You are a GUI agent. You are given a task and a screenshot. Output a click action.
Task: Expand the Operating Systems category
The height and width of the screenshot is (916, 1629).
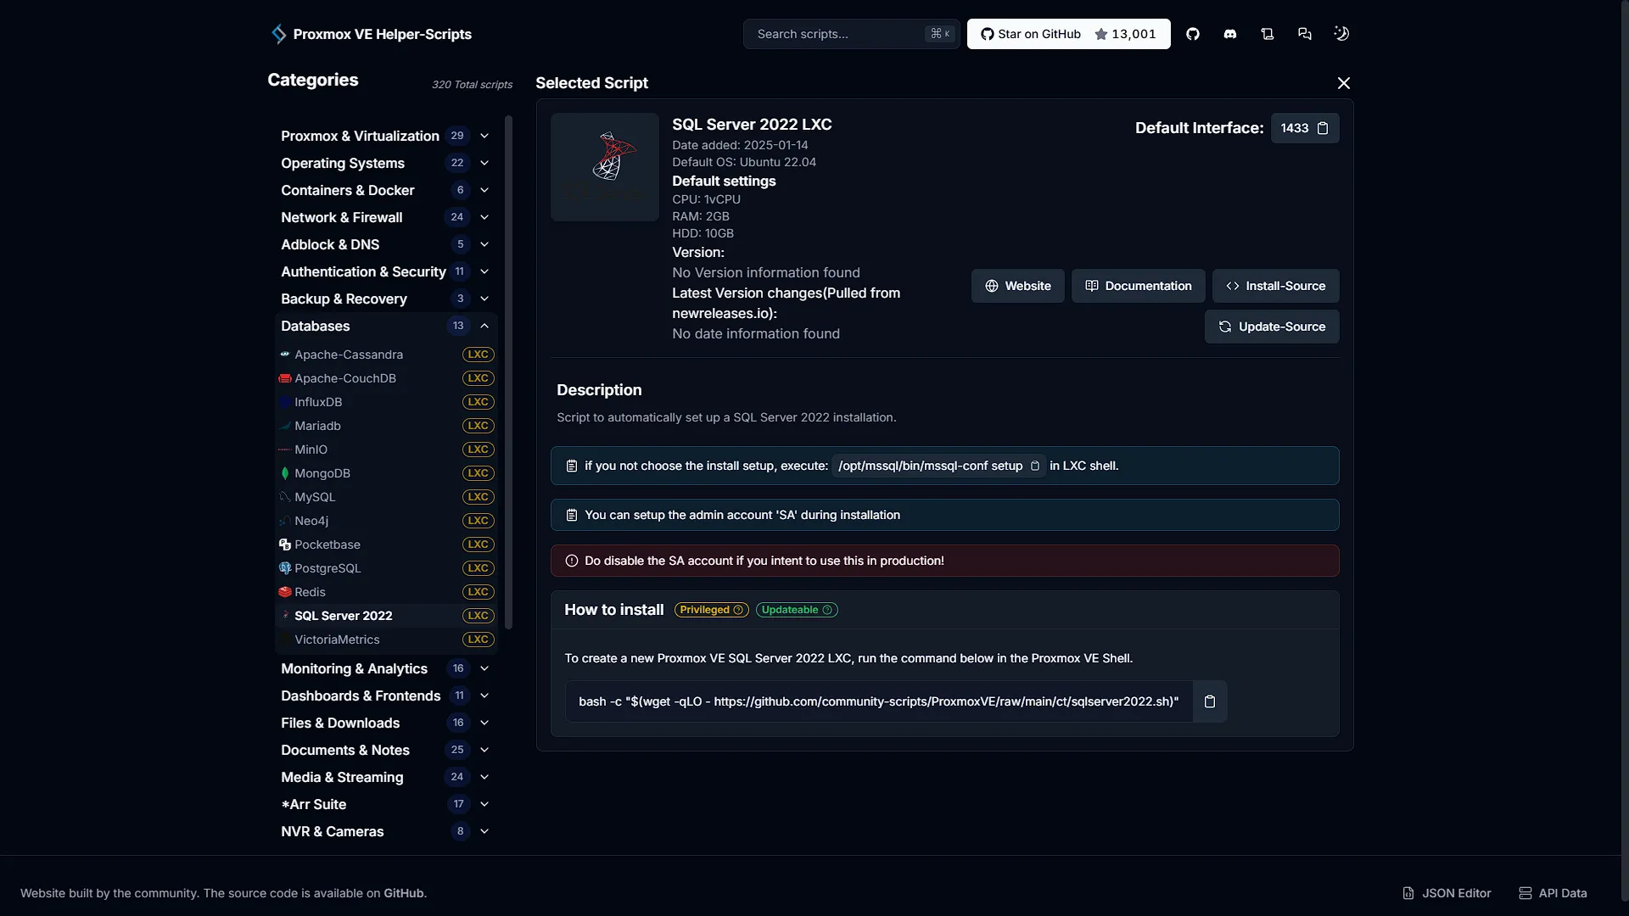click(x=386, y=163)
